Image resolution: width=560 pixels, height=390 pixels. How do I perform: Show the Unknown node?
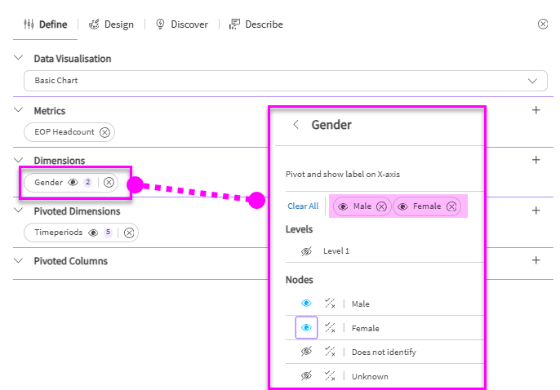pyautogui.click(x=307, y=376)
